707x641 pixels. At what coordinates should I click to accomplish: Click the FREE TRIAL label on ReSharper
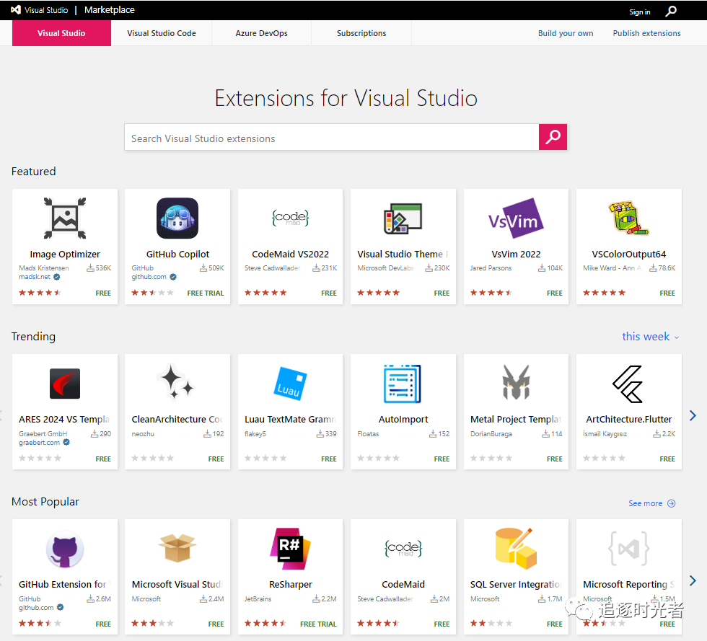coord(318,624)
